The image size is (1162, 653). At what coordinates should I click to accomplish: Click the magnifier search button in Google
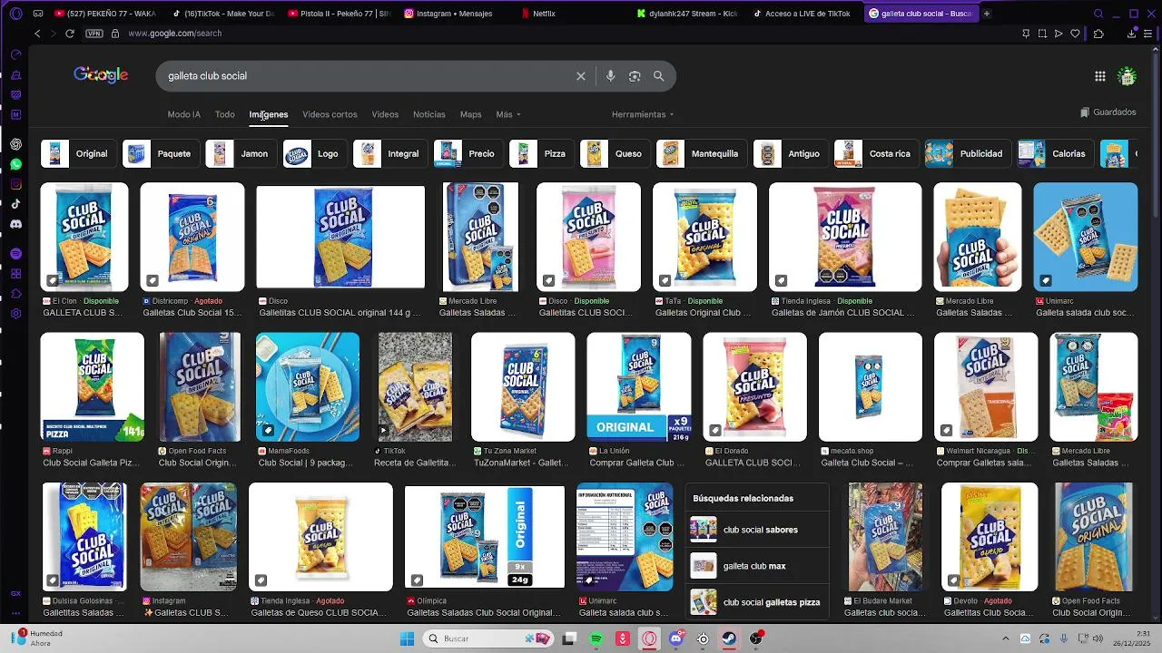coord(659,76)
